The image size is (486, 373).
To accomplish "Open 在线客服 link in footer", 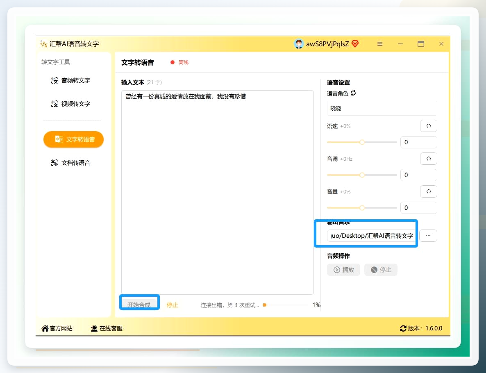I will coord(107,328).
